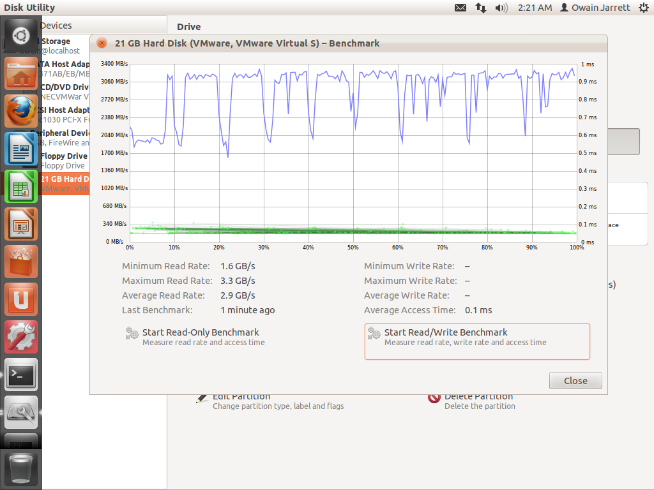The image size is (654, 490).
Task: Click the Last Benchmark value 1 minute ago
Action: [x=248, y=311]
